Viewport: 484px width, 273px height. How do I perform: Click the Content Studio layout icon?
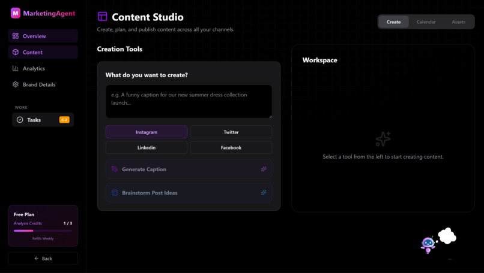pyautogui.click(x=103, y=17)
